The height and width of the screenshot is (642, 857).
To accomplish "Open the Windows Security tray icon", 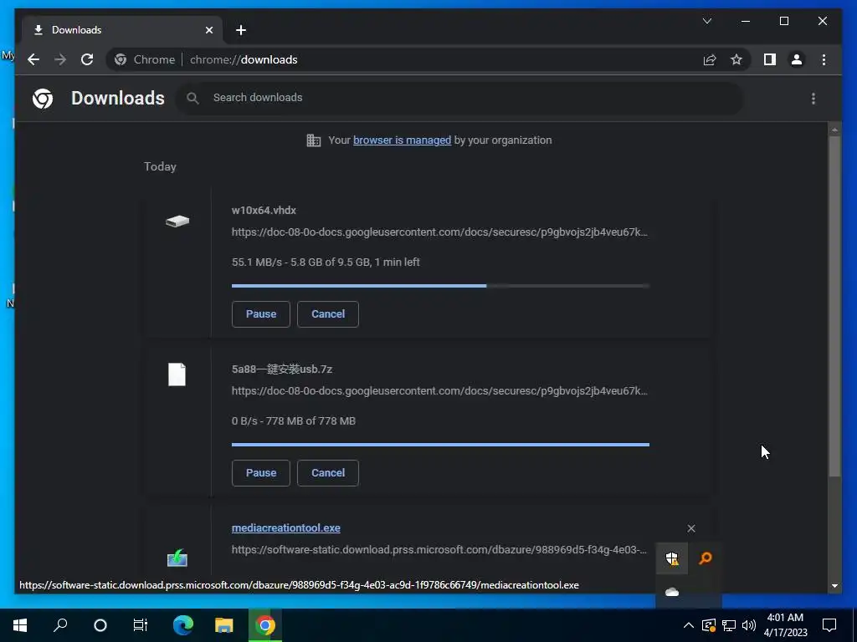I will point(672,558).
